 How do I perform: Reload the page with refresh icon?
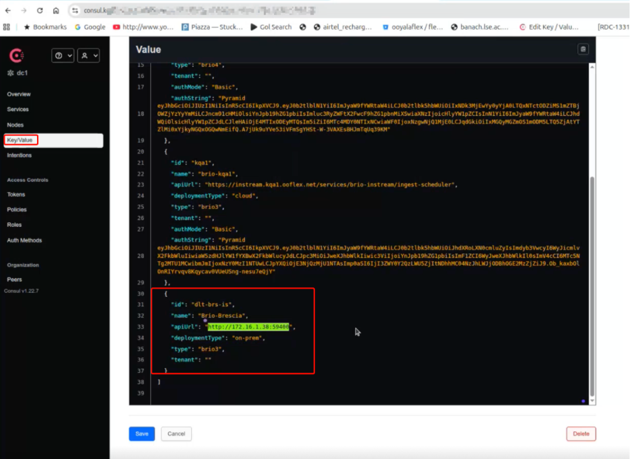coord(40,11)
